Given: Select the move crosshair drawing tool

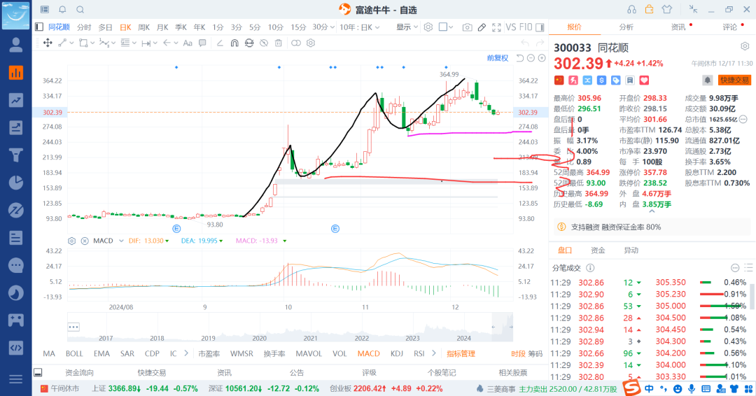Looking at the screenshot, I should point(48,43).
